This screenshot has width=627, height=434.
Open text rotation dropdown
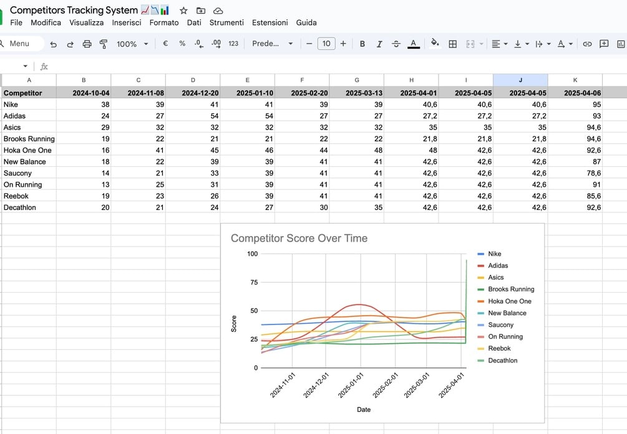[x=565, y=44]
